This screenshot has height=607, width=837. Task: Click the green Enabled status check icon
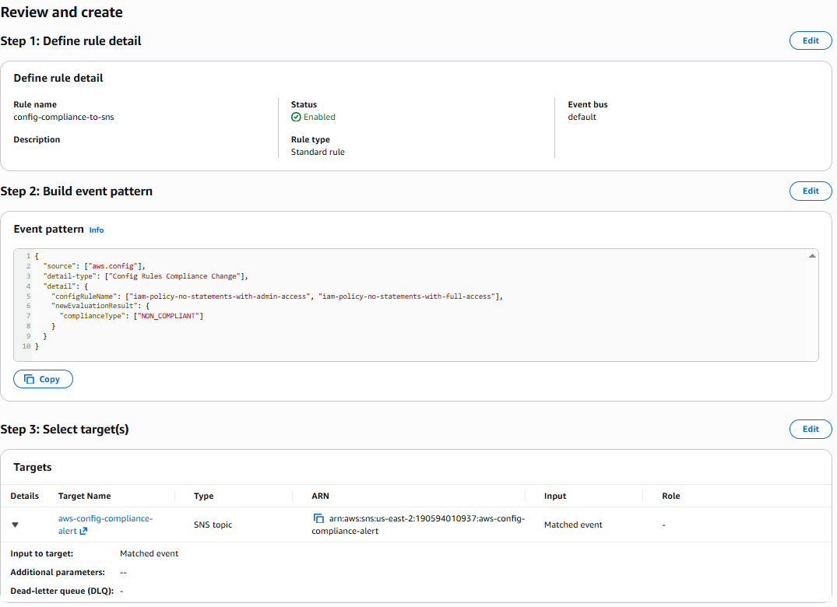[x=296, y=118]
